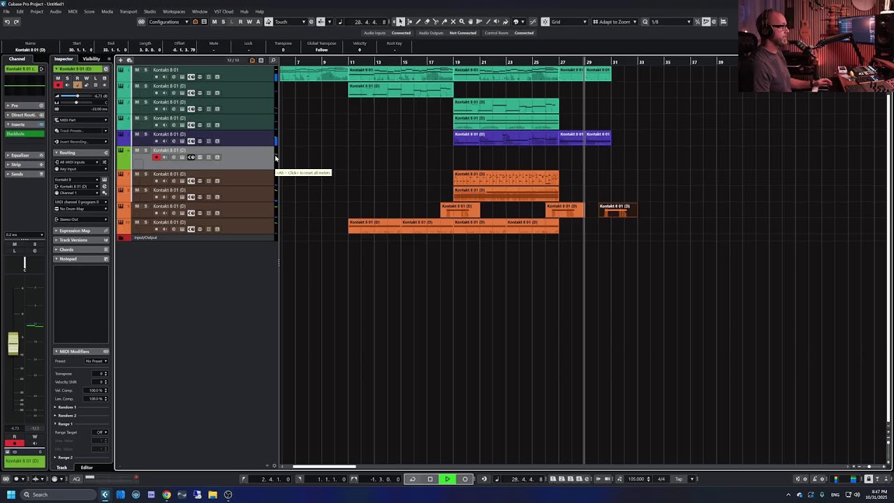Open the track list search magnifier
Image resolution: width=894 pixels, height=503 pixels.
[x=273, y=60]
